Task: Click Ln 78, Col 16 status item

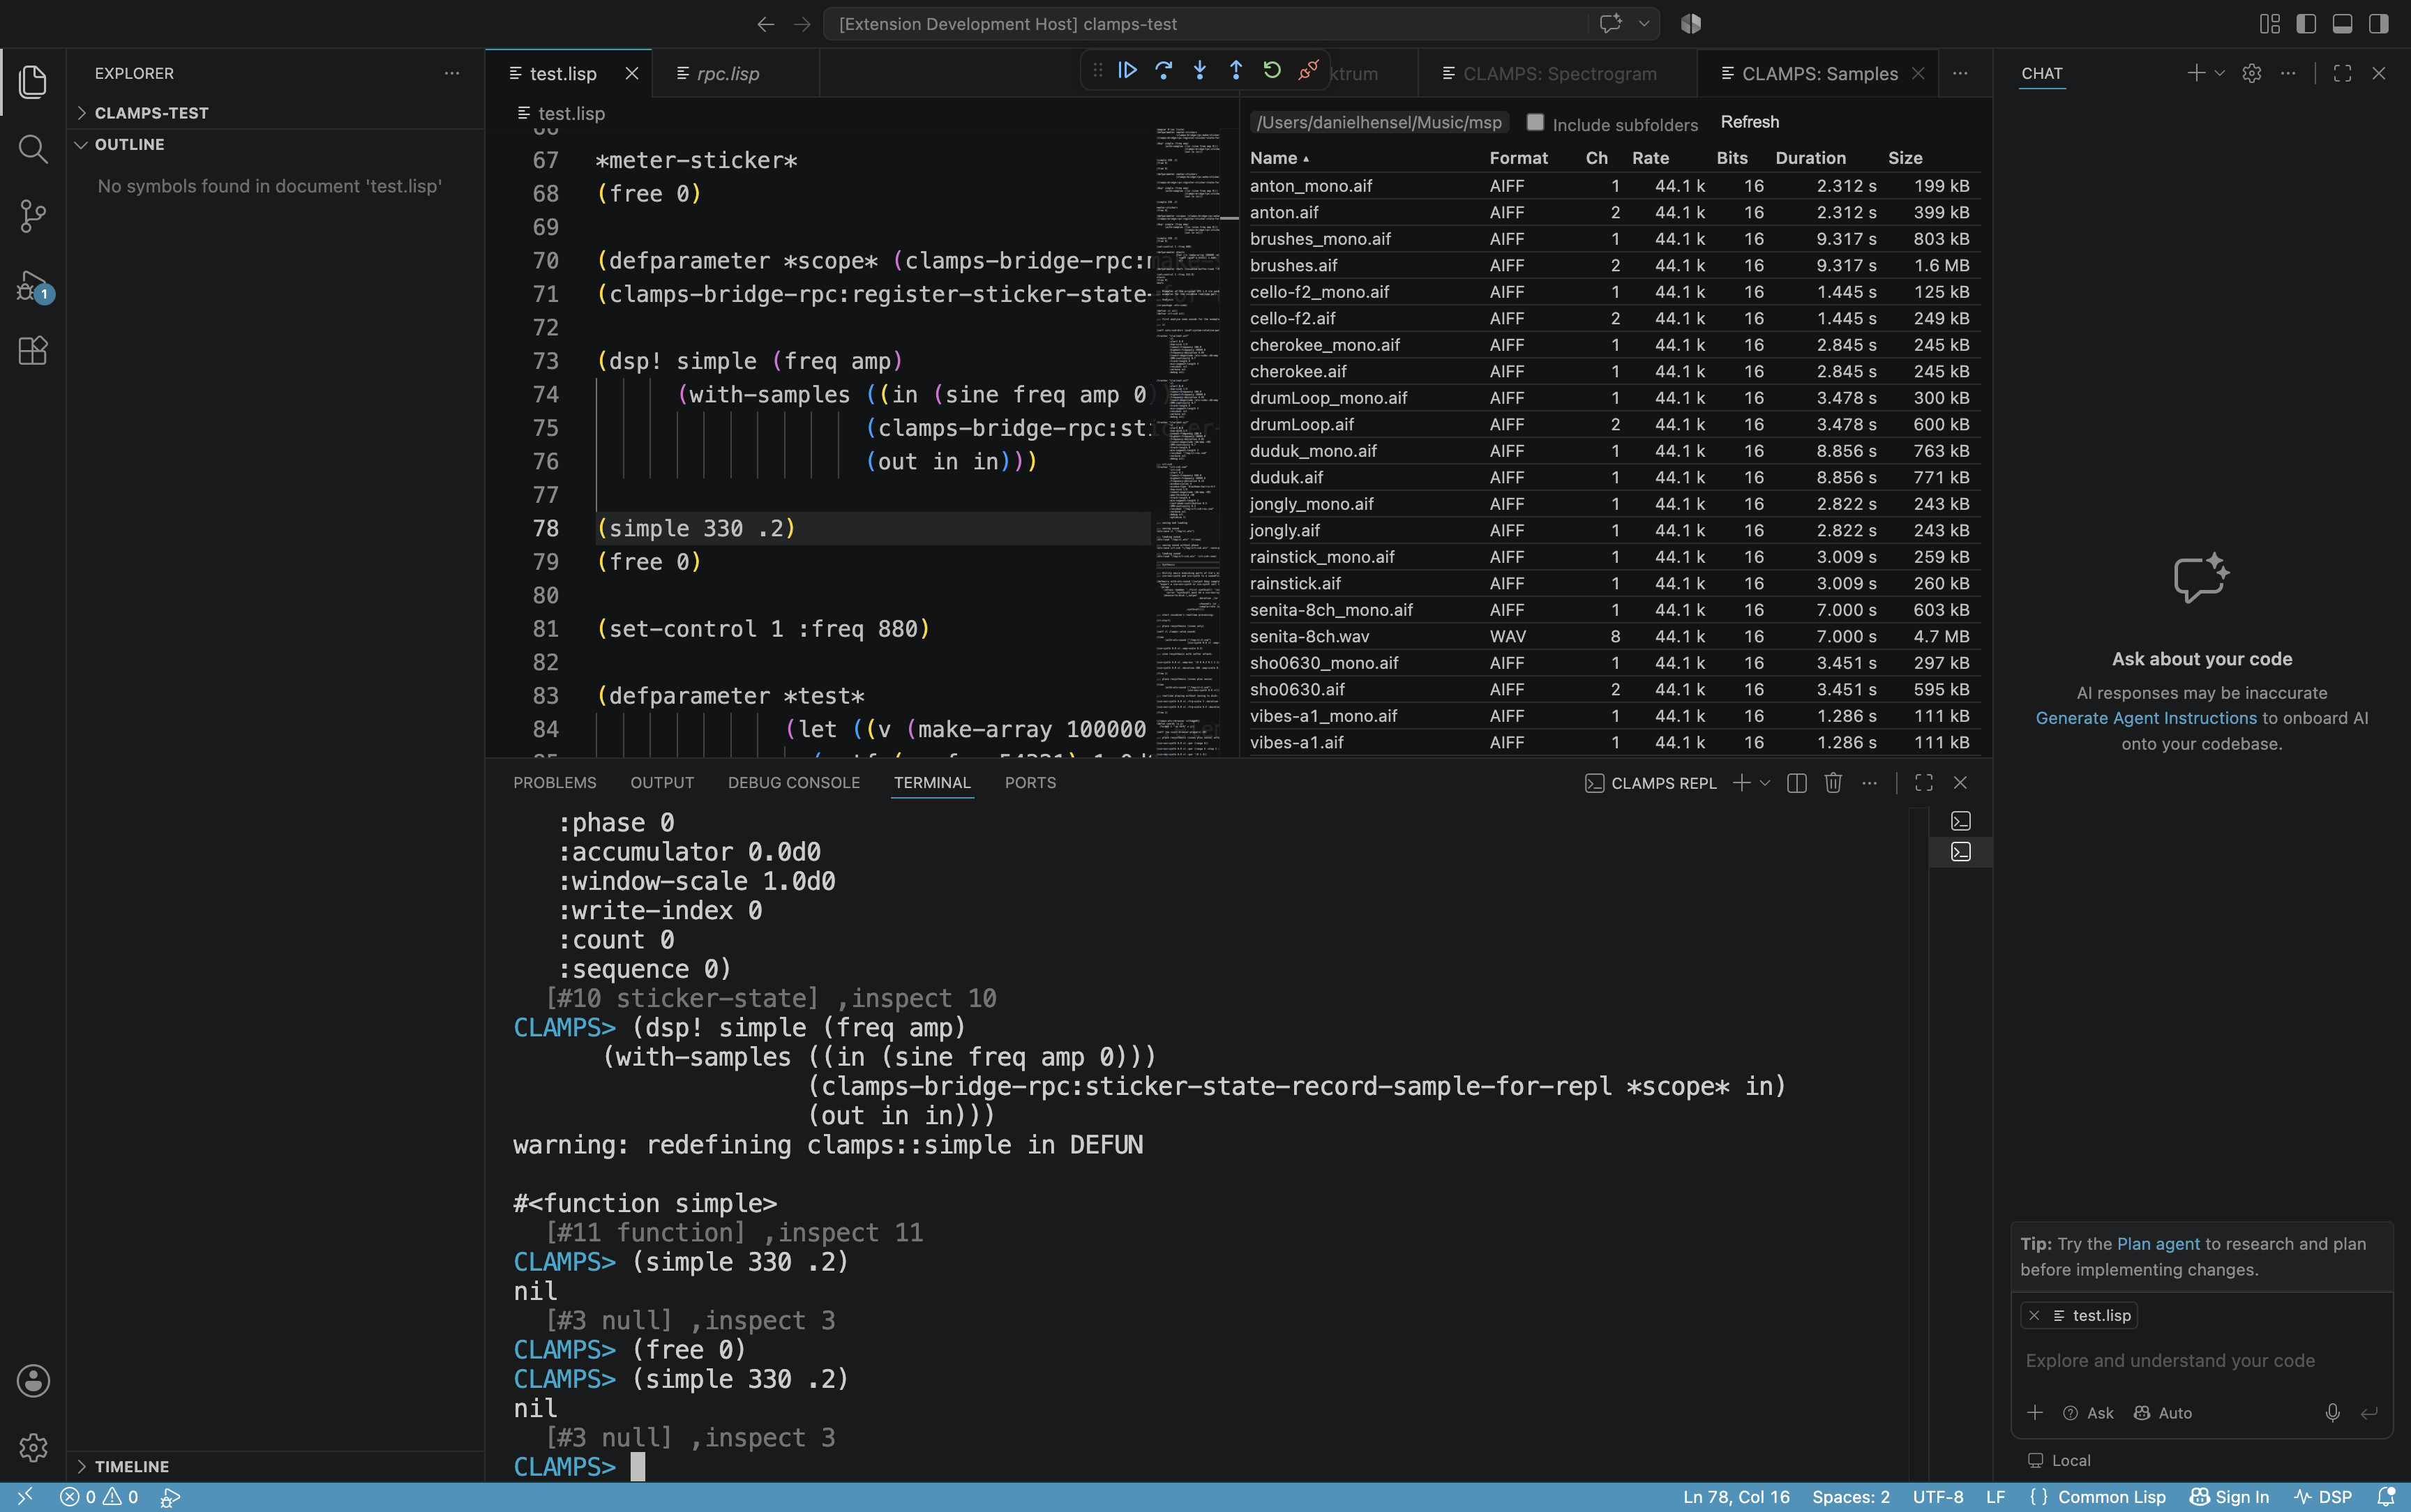Action: pos(1736,1497)
